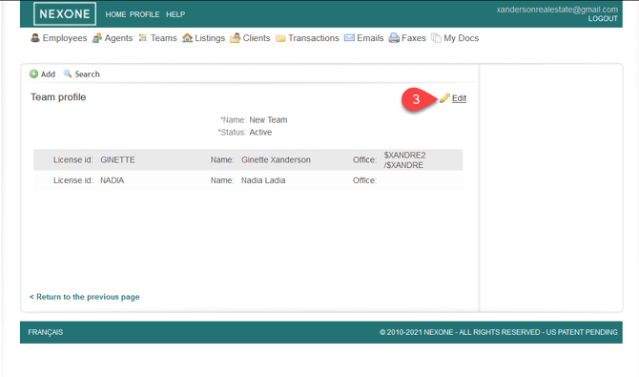The image size is (639, 377).
Task: Select the GINETTE license id cell
Action: point(117,160)
